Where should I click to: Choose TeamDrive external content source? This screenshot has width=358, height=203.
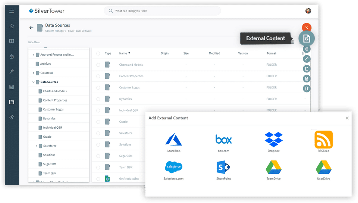pos(273,170)
